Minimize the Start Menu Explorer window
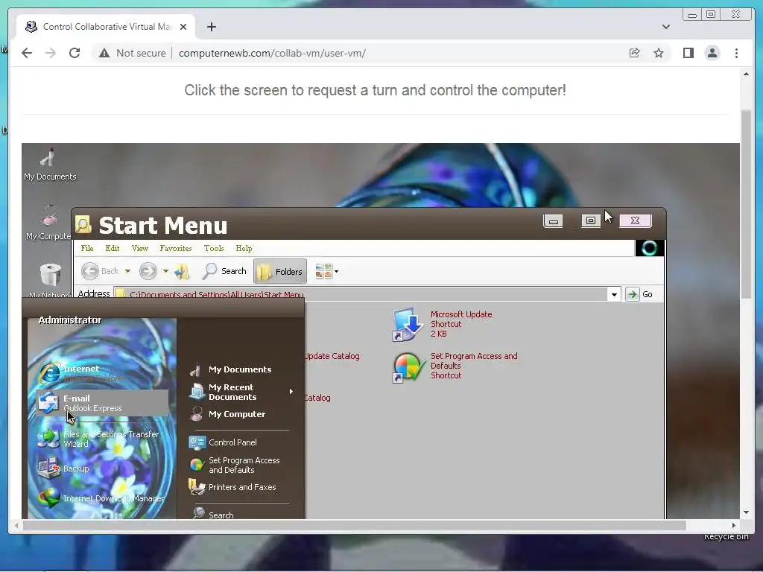 [x=554, y=220]
